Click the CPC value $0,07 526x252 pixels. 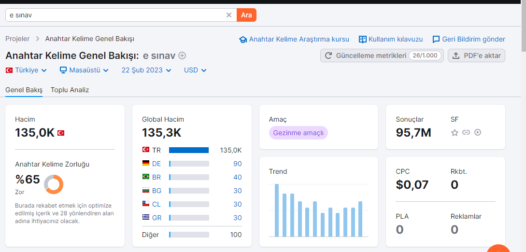[412, 184]
